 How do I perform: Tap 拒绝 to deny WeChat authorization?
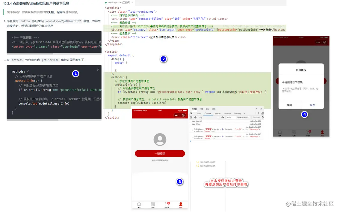click(x=290, y=105)
